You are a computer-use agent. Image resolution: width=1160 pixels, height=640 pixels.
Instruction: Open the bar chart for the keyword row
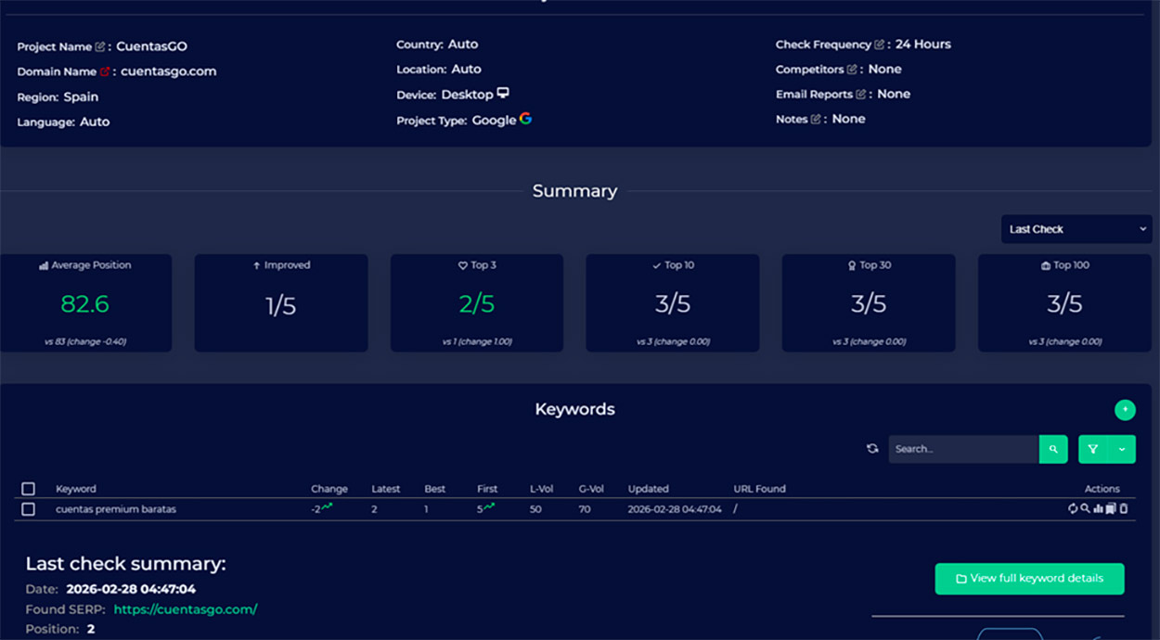[x=1098, y=509]
